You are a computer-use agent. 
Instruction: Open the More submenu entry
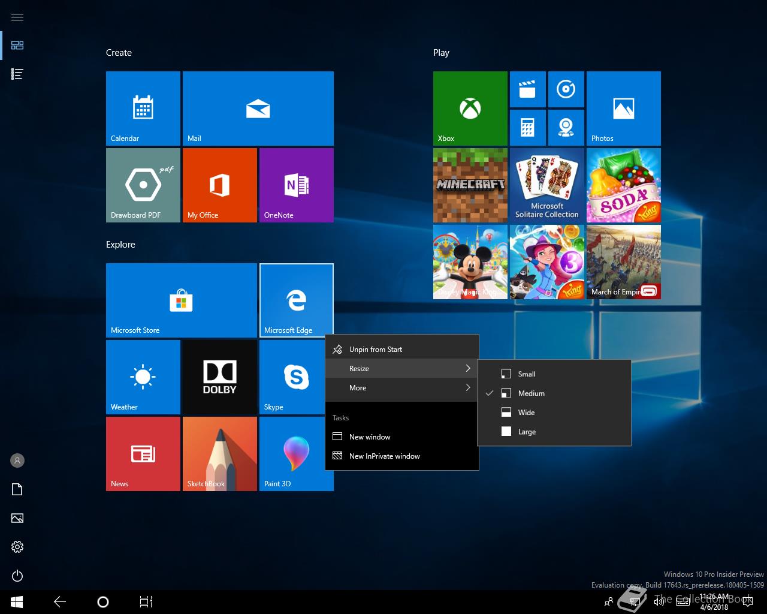point(402,388)
